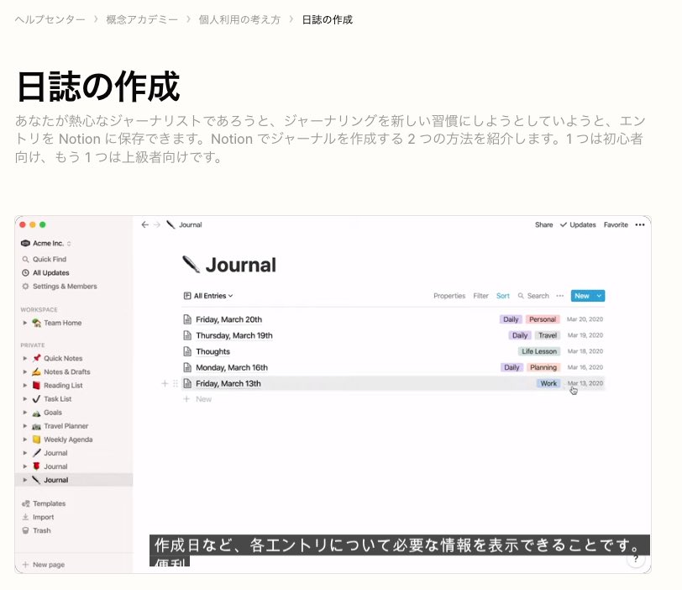Click the + New row below the entries

click(x=198, y=399)
